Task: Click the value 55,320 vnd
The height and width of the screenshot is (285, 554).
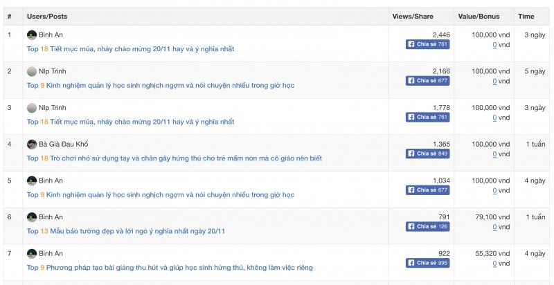Action: (492, 253)
